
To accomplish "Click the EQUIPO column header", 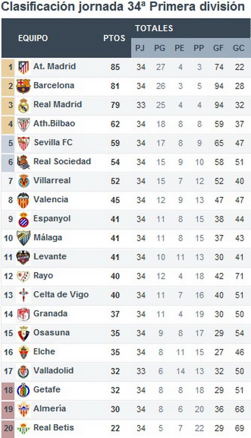I will (33, 39).
